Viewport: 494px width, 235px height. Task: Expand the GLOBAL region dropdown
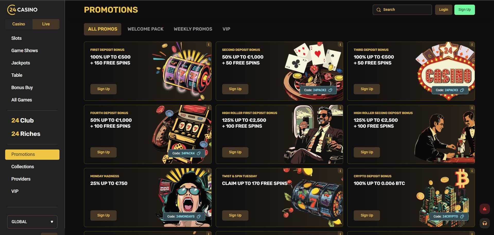(32, 222)
